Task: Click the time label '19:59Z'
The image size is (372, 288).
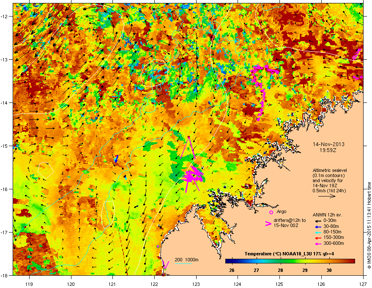Action: (x=328, y=150)
